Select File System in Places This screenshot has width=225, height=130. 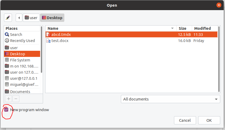coord(20,60)
